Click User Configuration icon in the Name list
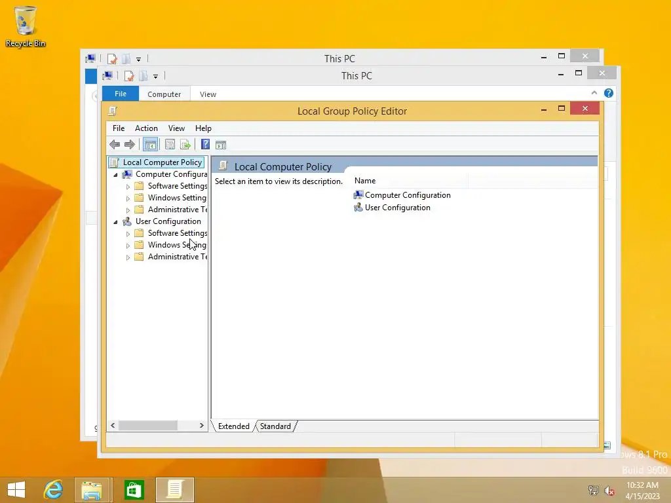Image resolution: width=671 pixels, height=503 pixels. click(x=358, y=208)
